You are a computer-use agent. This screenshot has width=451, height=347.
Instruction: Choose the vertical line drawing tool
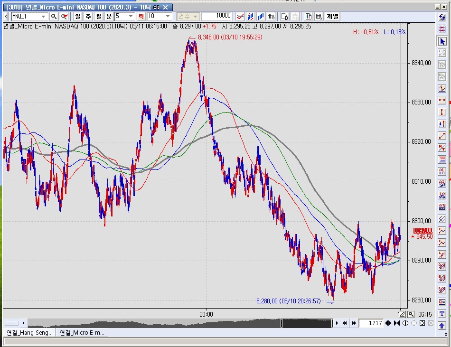click(442, 112)
